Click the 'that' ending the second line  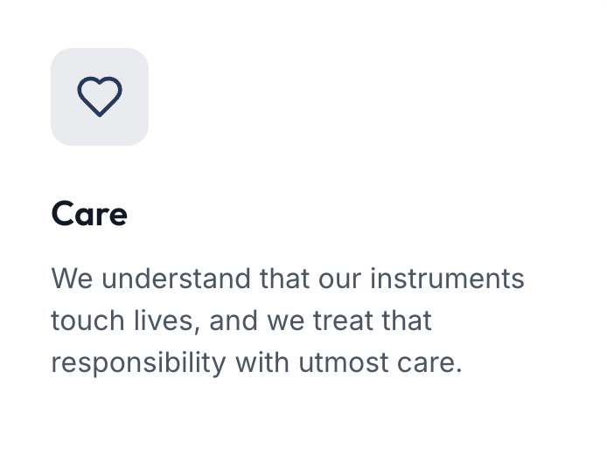point(407,320)
